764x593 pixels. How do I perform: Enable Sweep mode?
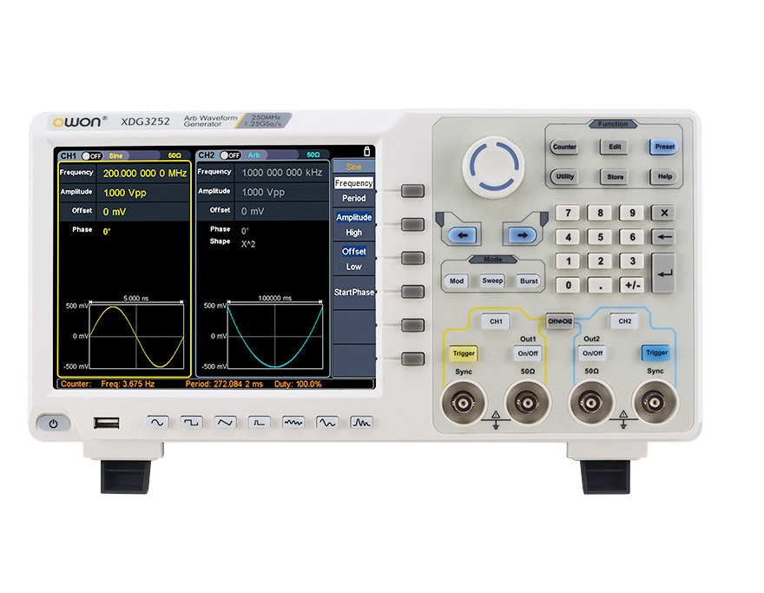tap(492, 280)
